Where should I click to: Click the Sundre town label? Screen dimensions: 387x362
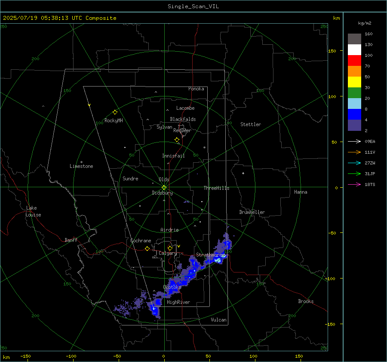click(130, 178)
